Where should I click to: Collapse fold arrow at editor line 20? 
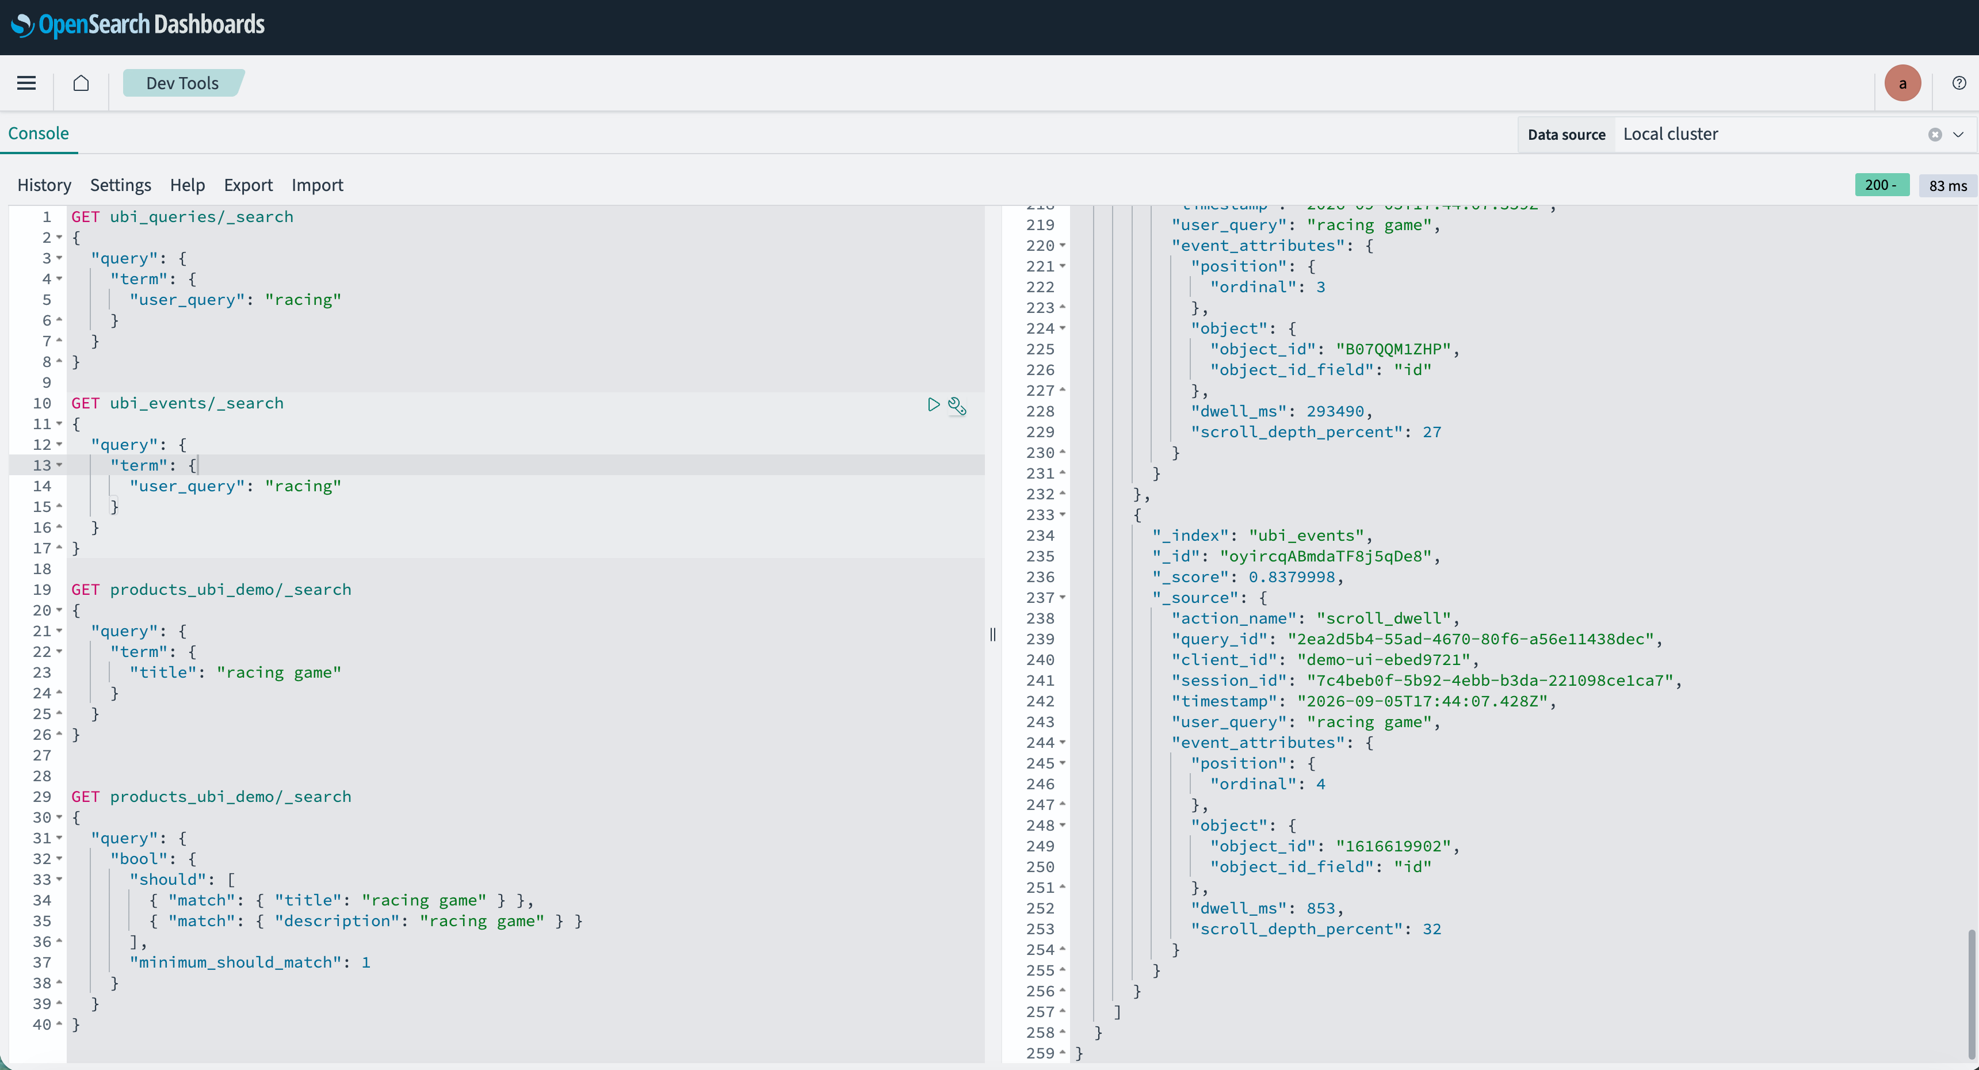pyautogui.click(x=59, y=611)
